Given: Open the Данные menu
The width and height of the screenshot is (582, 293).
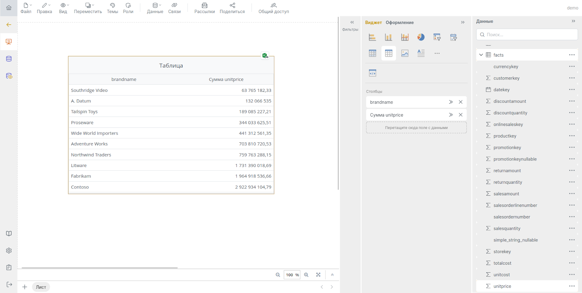Looking at the screenshot, I should tap(155, 8).
